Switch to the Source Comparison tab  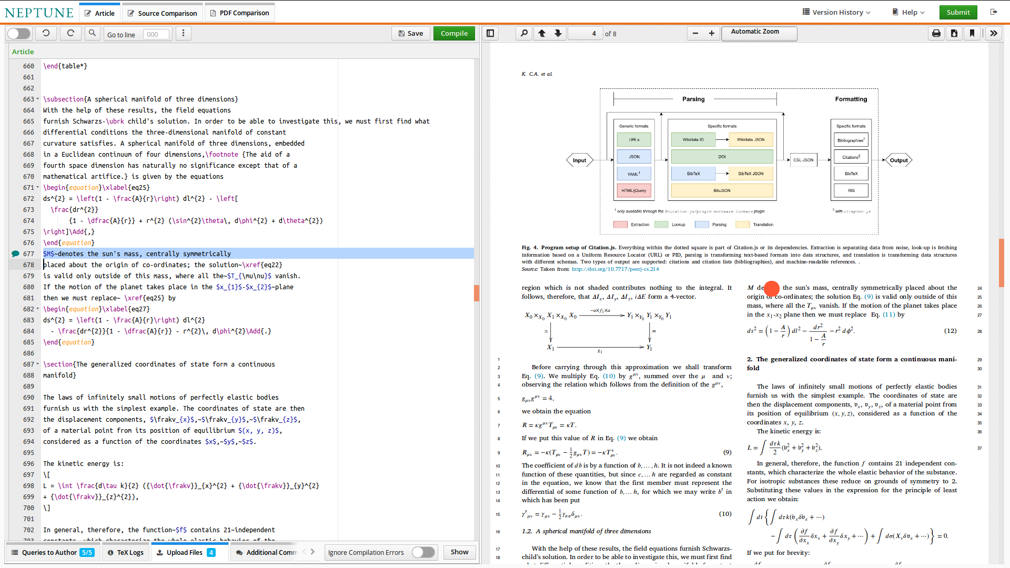(x=162, y=13)
